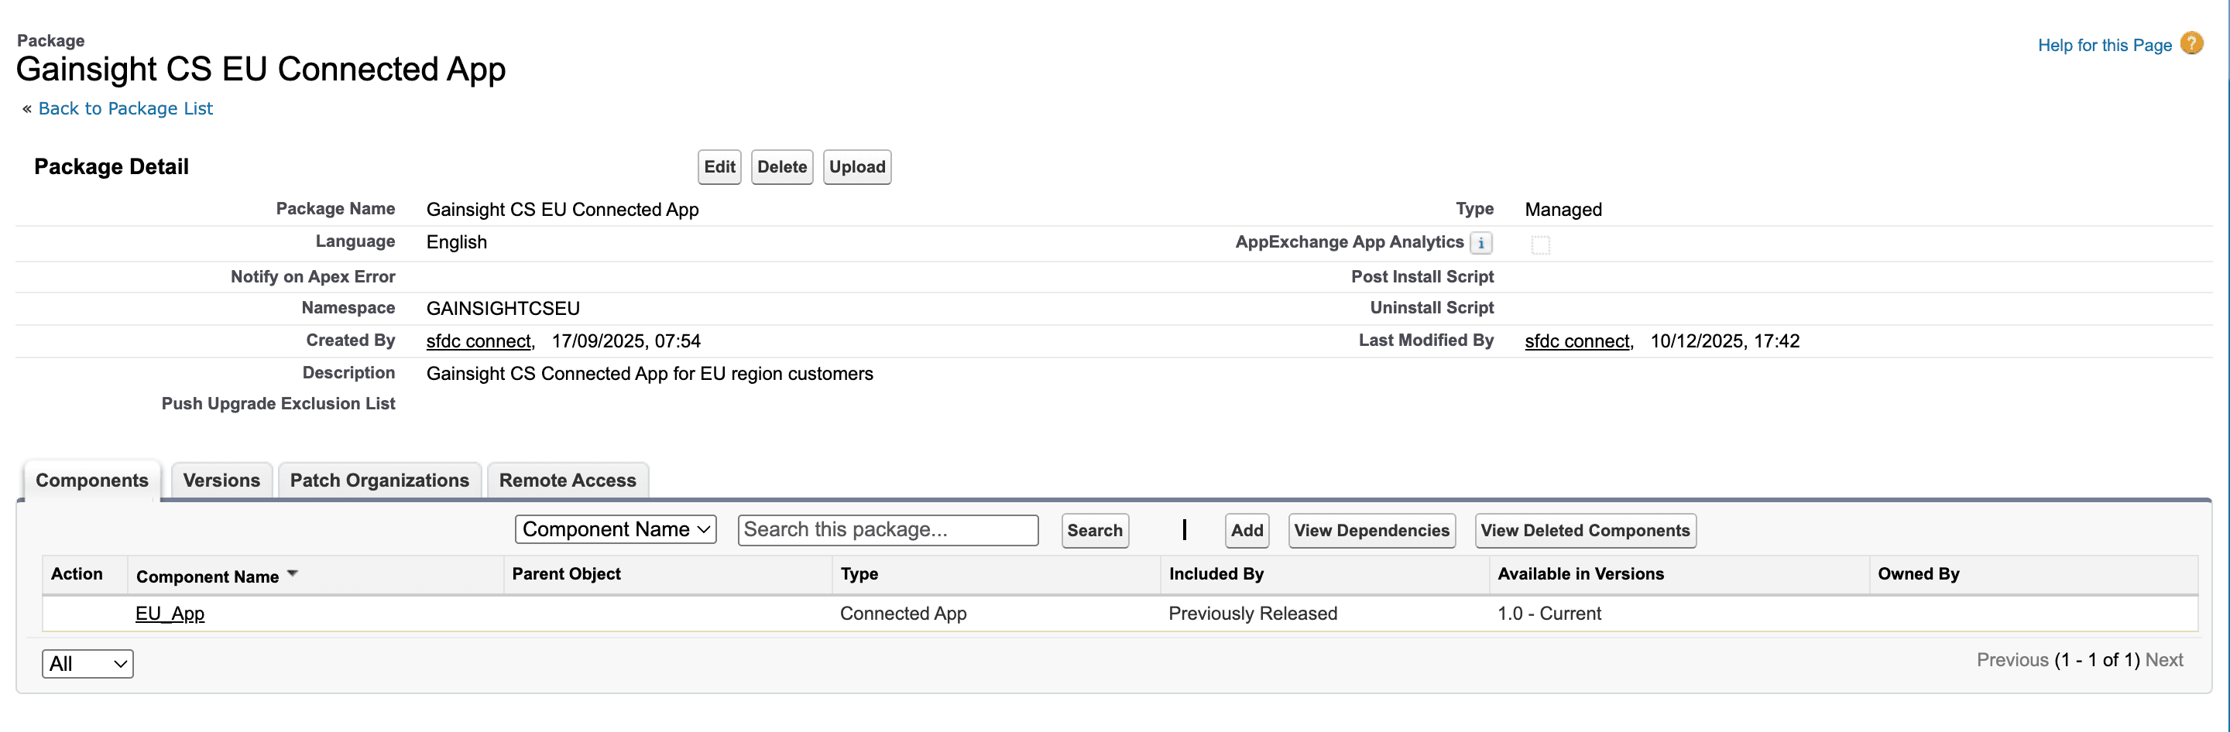Click the Owned By column header
This screenshot has width=2230, height=732.
coord(1917,573)
